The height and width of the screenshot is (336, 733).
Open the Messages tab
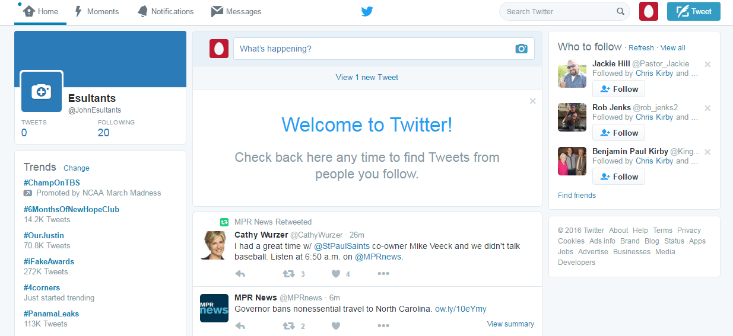point(236,11)
